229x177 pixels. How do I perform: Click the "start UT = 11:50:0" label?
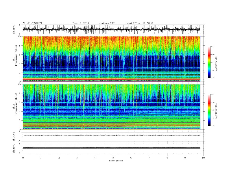pos(140,23)
